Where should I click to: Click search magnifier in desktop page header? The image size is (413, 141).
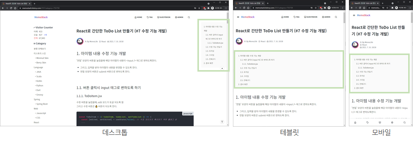click(189, 17)
